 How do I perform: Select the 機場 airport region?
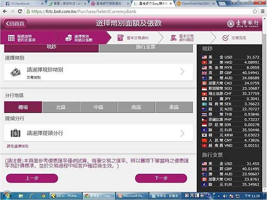pos(23,107)
